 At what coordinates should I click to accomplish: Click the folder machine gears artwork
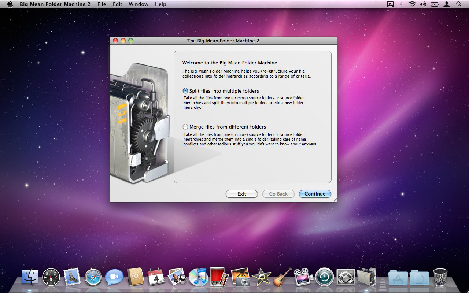click(x=141, y=123)
